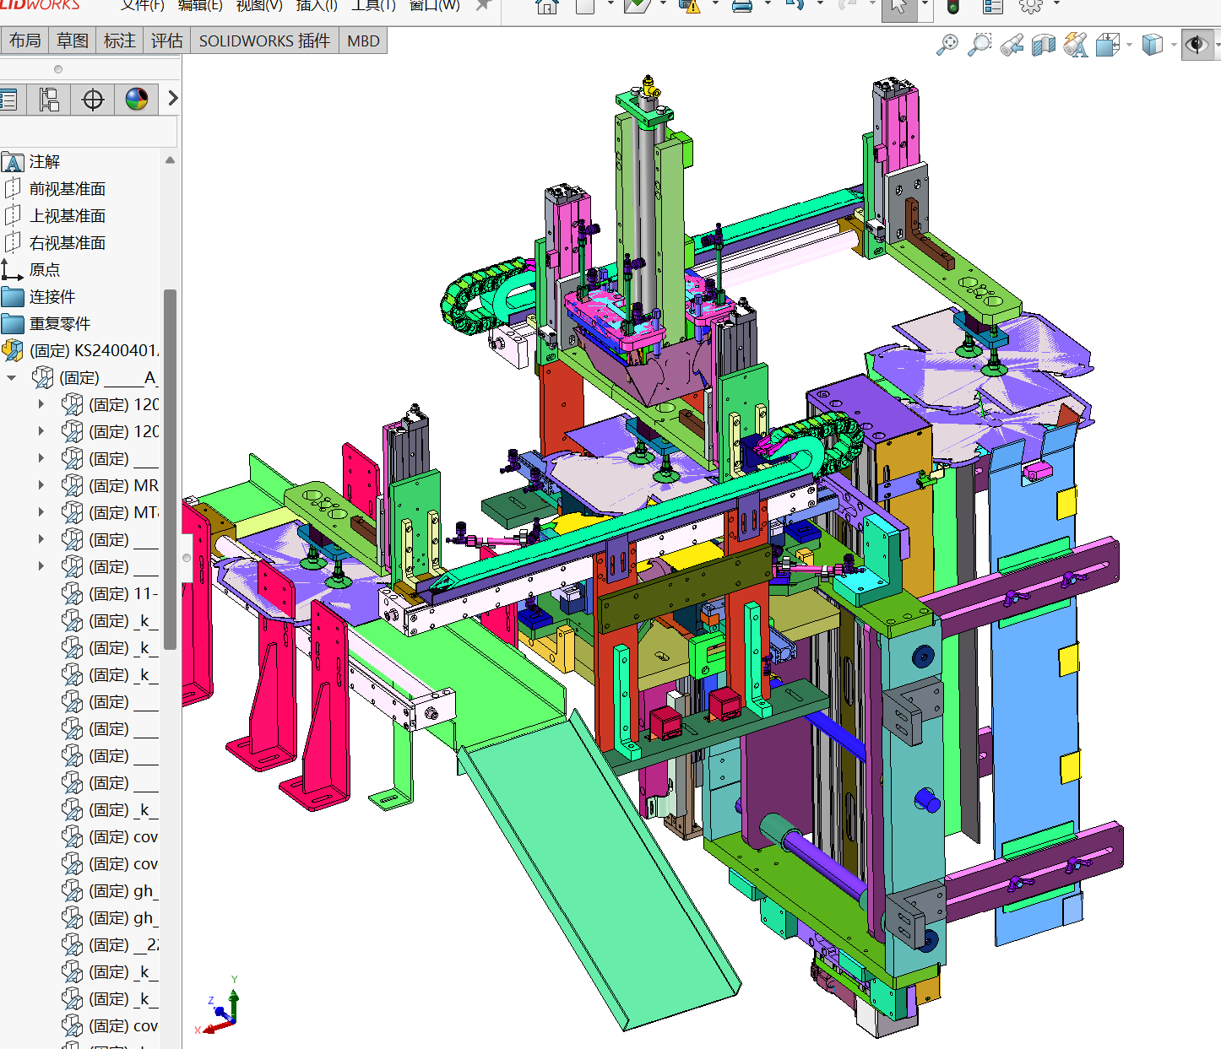The width and height of the screenshot is (1221, 1049).
Task: Click the New document icon
Action: [x=586, y=7]
